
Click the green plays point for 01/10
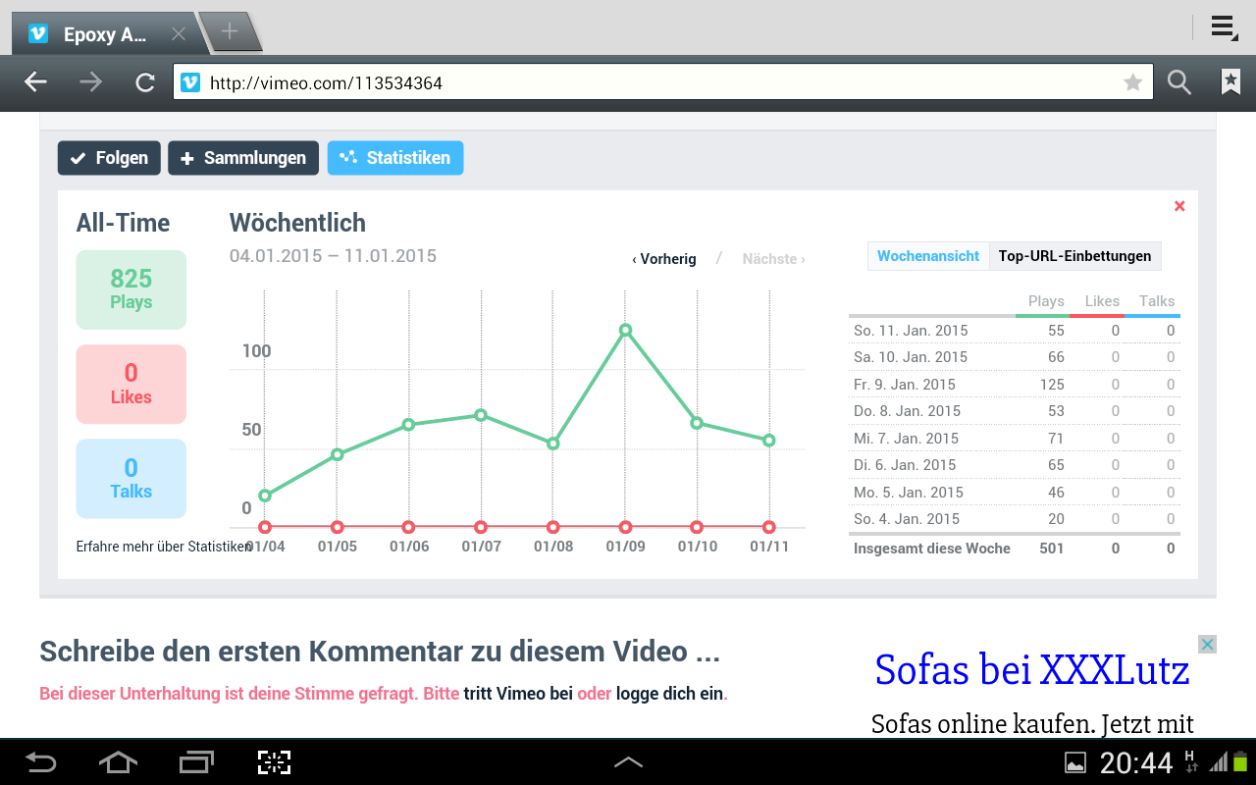[x=697, y=423]
